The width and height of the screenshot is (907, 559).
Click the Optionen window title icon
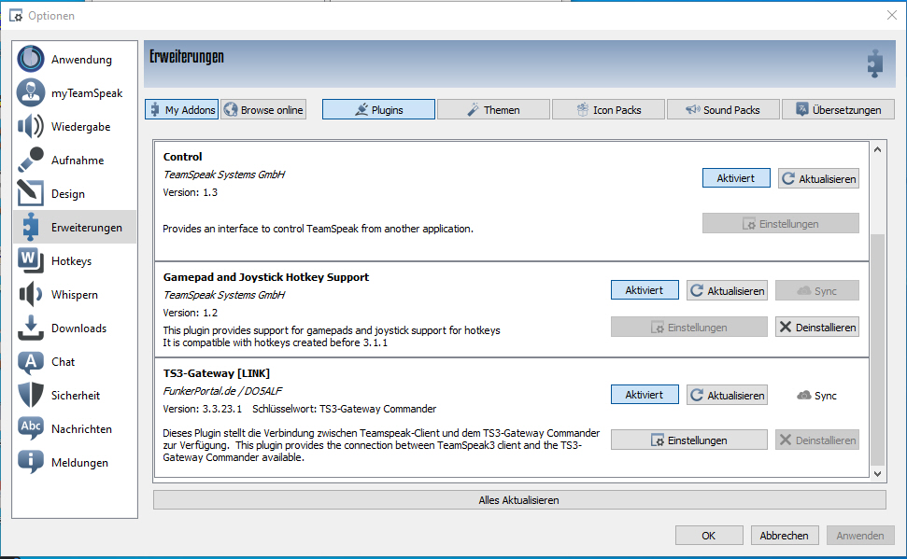coord(16,16)
